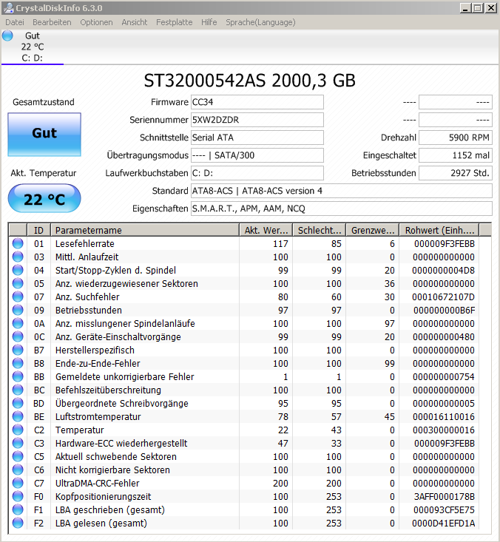
Task: Open the Ansicht menu
Action: (x=135, y=22)
